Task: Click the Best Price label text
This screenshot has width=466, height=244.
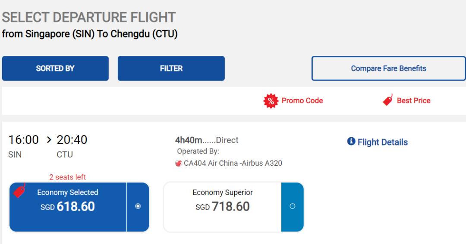Action: click(x=413, y=101)
